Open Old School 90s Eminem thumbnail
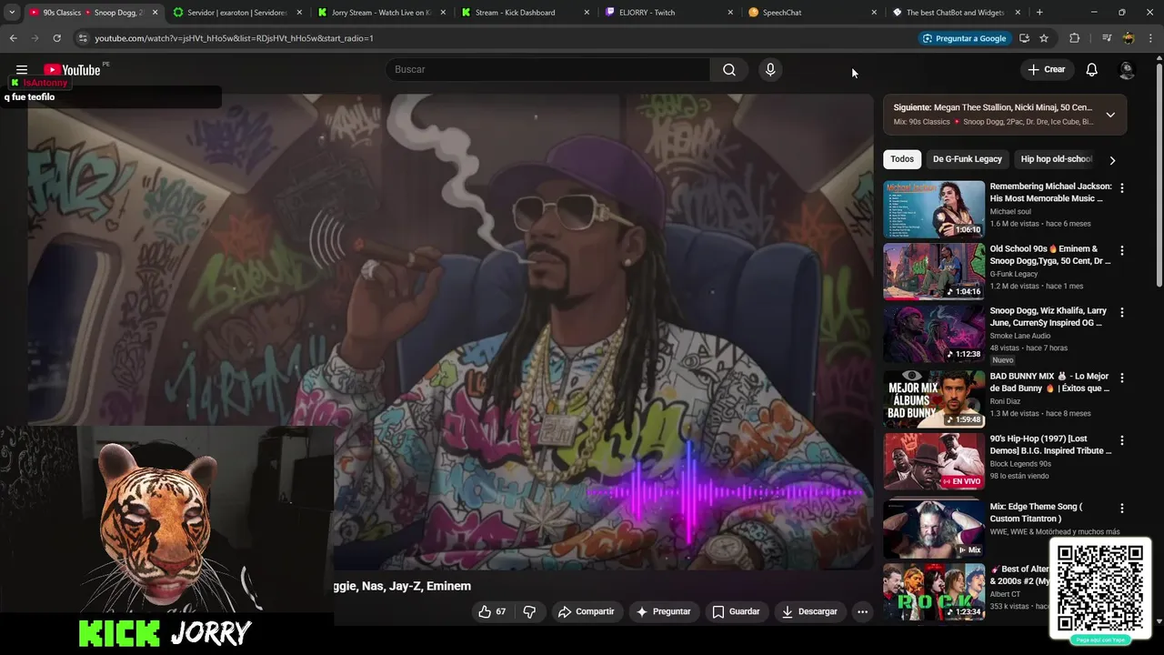 934,271
